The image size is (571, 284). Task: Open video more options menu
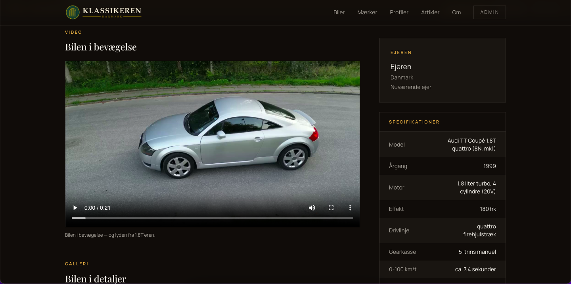coord(350,208)
